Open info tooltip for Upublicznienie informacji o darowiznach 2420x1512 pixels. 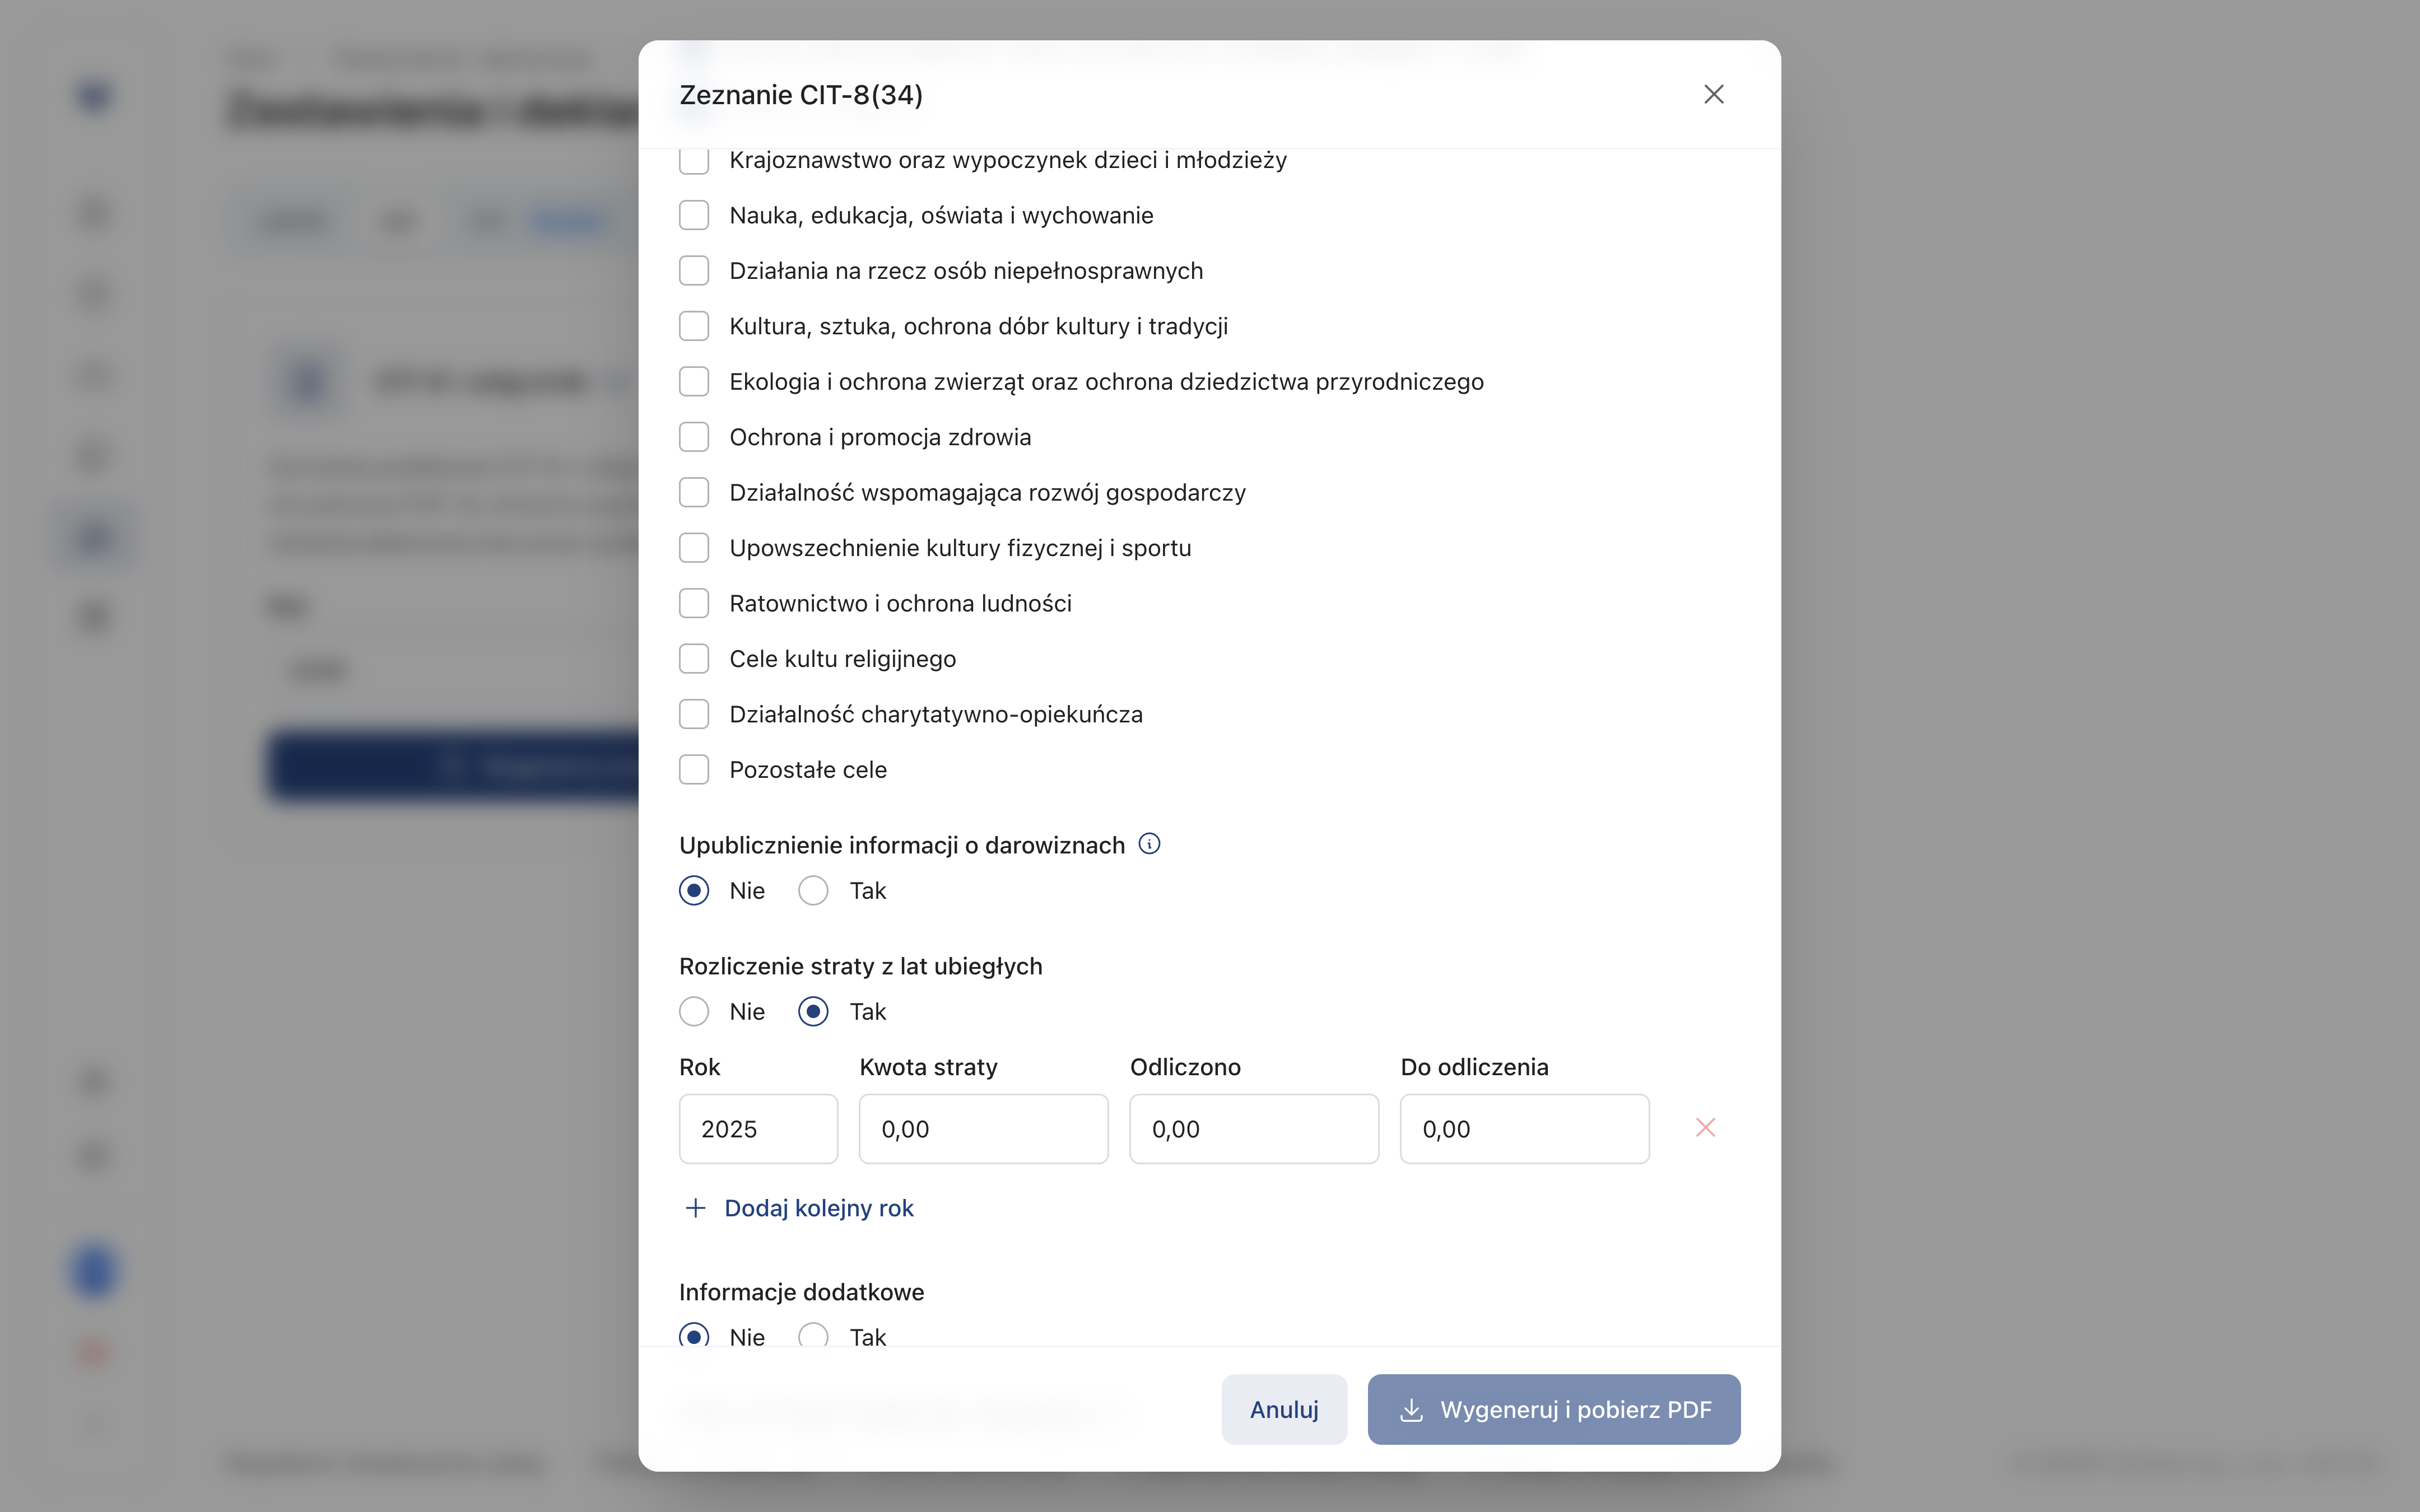pos(1150,844)
